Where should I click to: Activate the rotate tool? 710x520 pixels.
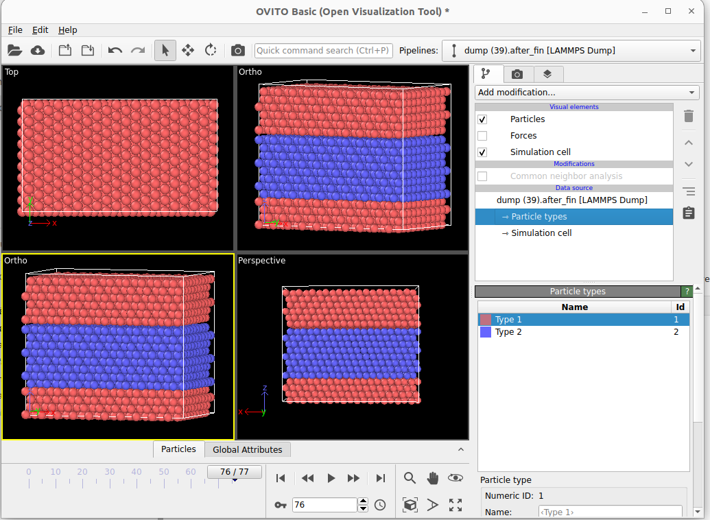(x=211, y=50)
